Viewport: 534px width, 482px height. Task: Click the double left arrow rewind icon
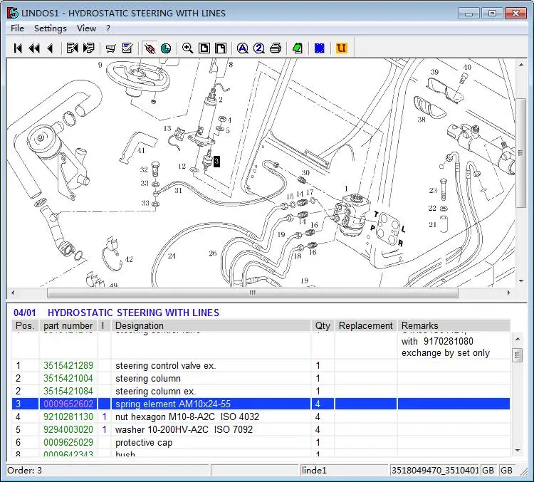(x=34, y=48)
